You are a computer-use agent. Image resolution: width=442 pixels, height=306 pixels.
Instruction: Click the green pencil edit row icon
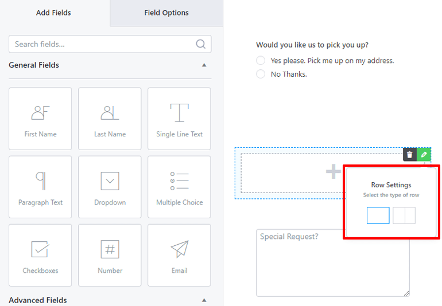click(424, 155)
